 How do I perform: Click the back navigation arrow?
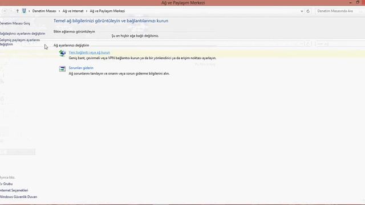tap(5, 11)
